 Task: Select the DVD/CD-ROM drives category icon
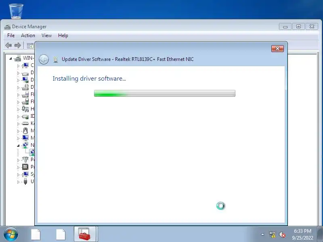point(25,87)
